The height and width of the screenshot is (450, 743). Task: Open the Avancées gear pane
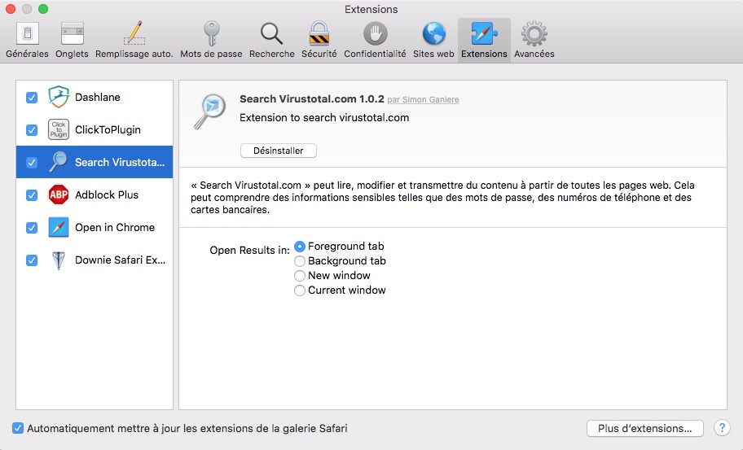(534, 40)
